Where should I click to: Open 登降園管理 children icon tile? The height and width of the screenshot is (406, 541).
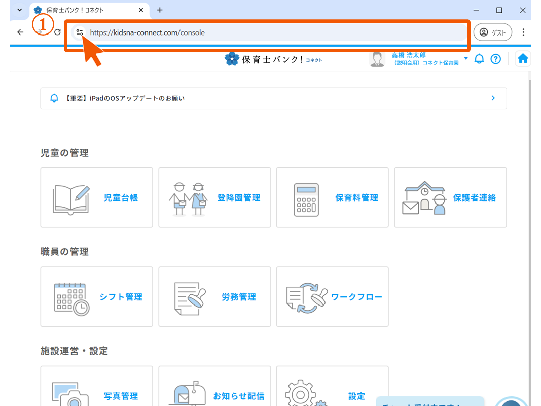(214, 198)
